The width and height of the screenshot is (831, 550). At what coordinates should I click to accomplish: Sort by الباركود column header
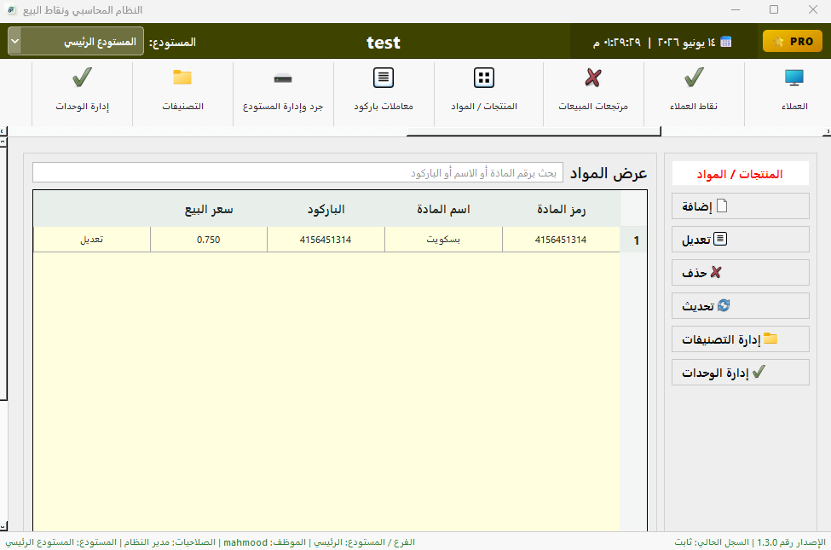click(x=326, y=210)
